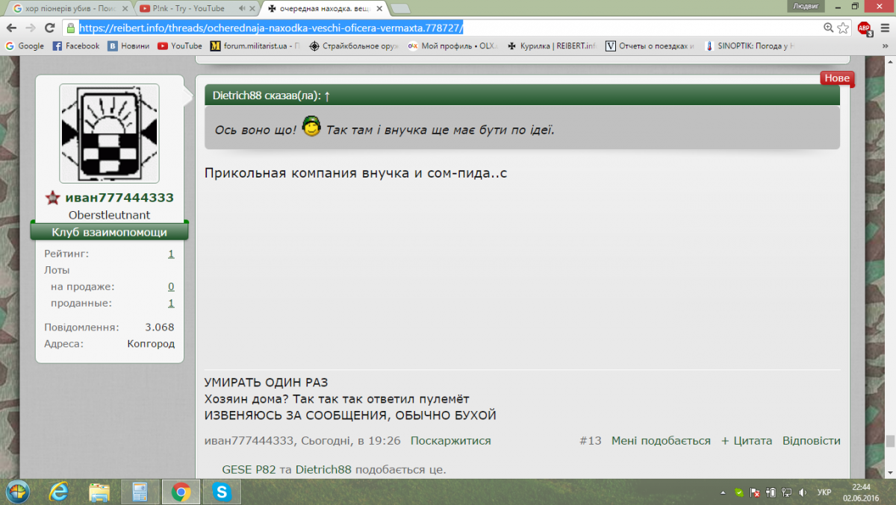Click иван777444333 avatar image
Screen dimensions: 896x505
(109, 134)
